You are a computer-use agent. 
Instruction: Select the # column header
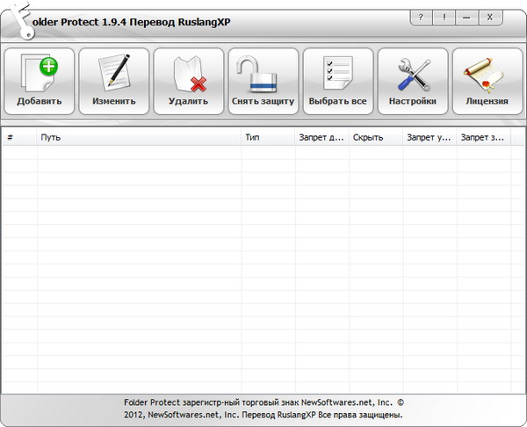(x=18, y=138)
